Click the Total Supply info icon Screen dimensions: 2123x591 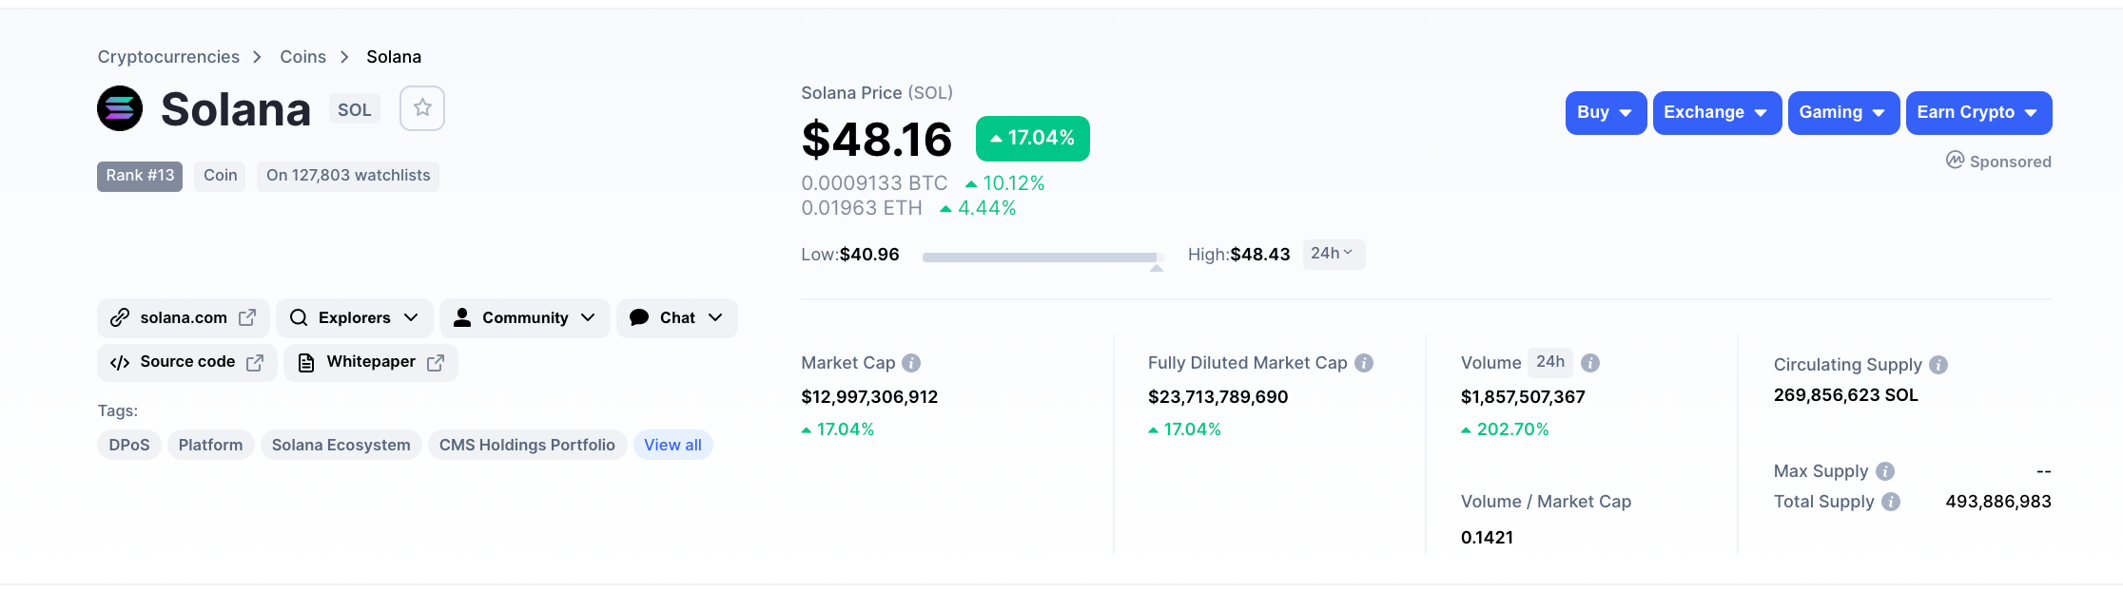(x=1891, y=502)
